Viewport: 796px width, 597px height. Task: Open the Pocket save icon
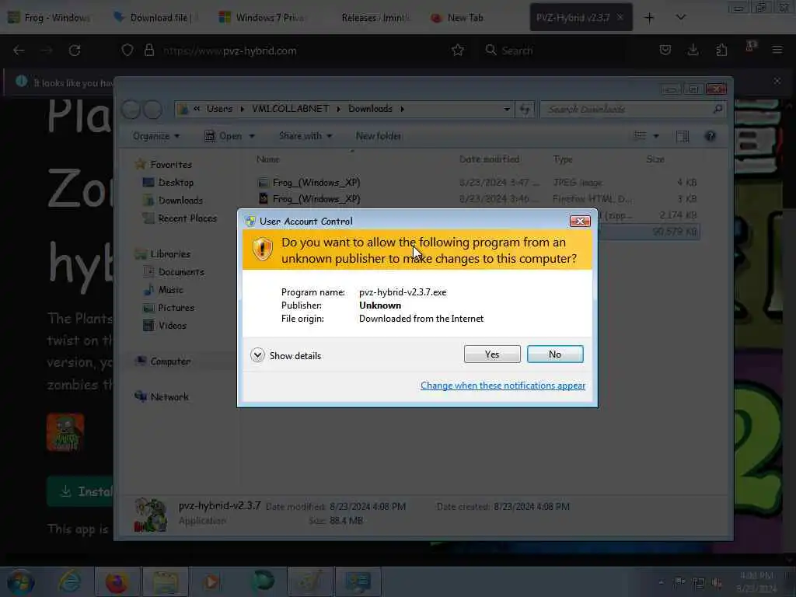[665, 51]
